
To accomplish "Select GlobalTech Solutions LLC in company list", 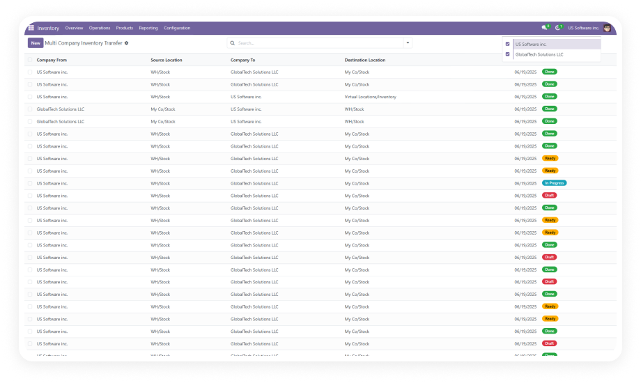I will pyautogui.click(x=539, y=54).
